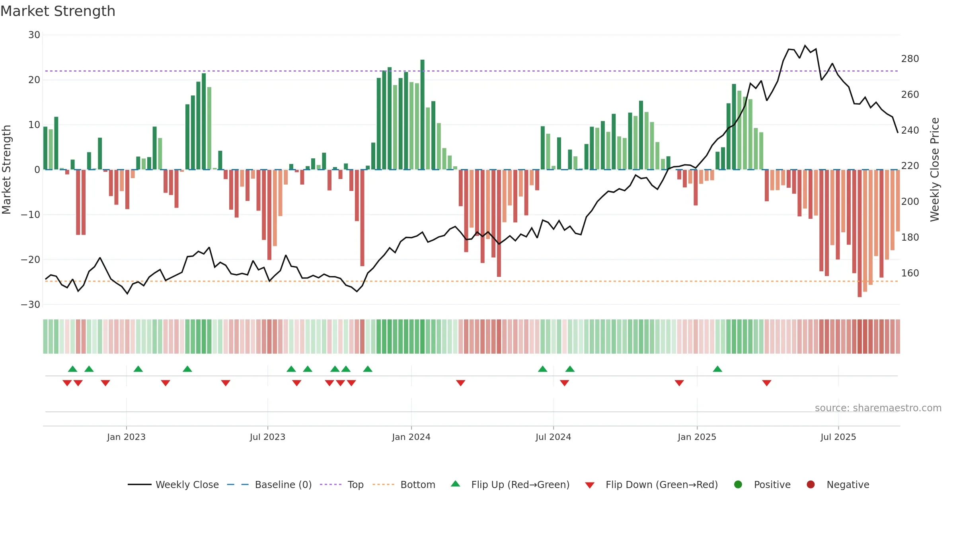The width and height of the screenshot is (955, 537).
Task: Click the Jan 2025 axis label
Action: tap(697, 437)
